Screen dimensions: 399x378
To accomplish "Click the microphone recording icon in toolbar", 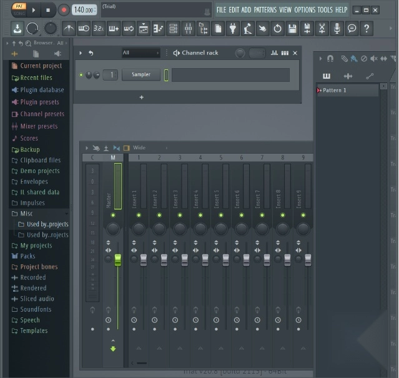I will click(337, 29).
